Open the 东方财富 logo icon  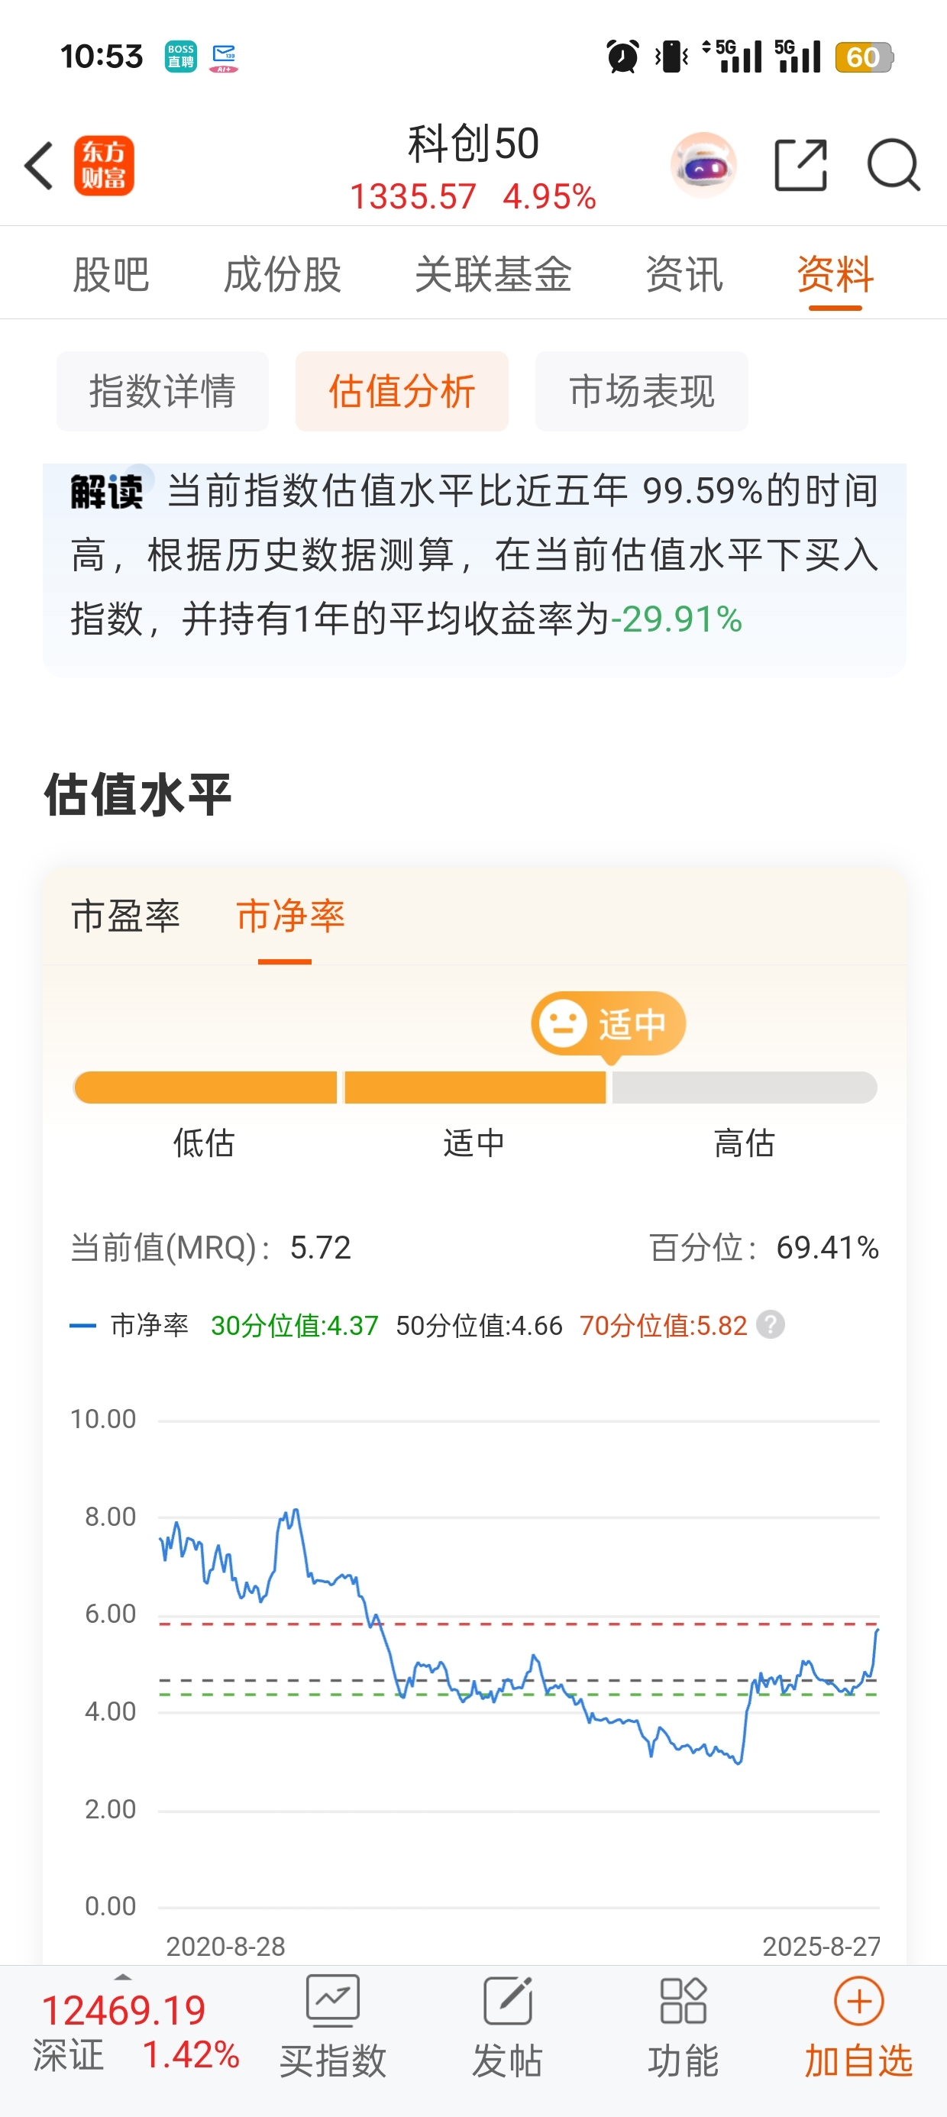pos(104,166)
